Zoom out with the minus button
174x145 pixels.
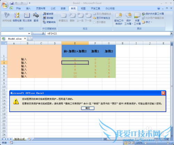tap(146, 143)
